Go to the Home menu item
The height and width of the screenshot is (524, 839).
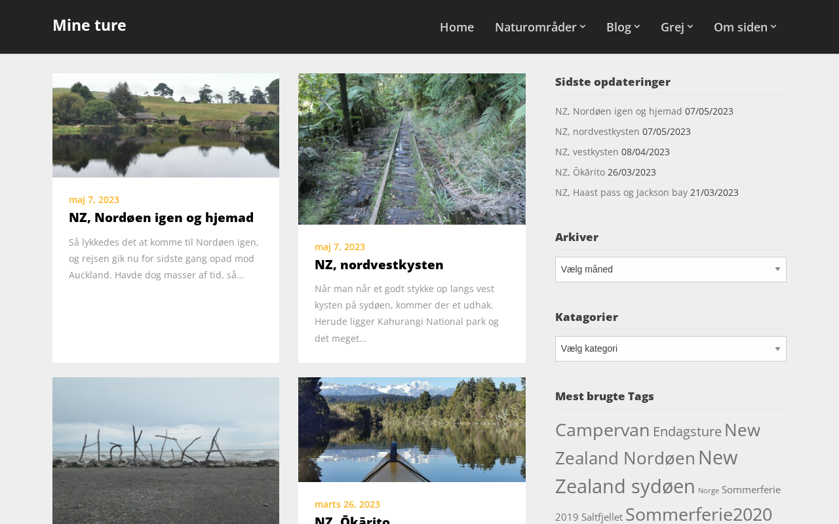tap(457, 27)
